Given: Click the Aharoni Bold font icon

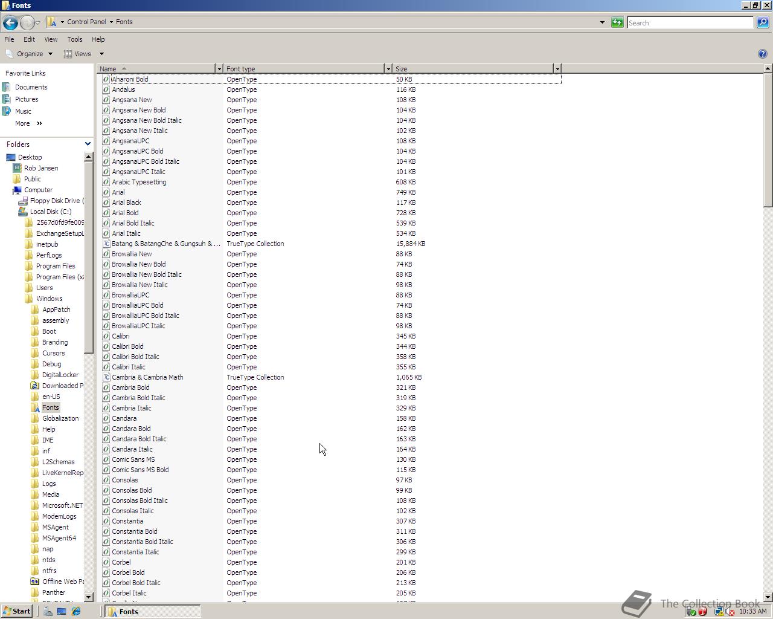Looking at the screenshot, I should 106,79.
